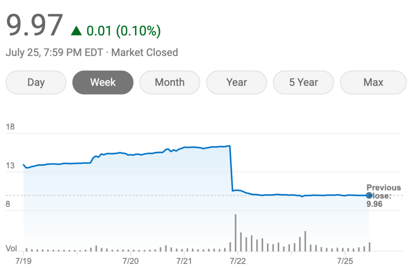Show the Month chart range
415x268 pixels.
pos(169,82)
